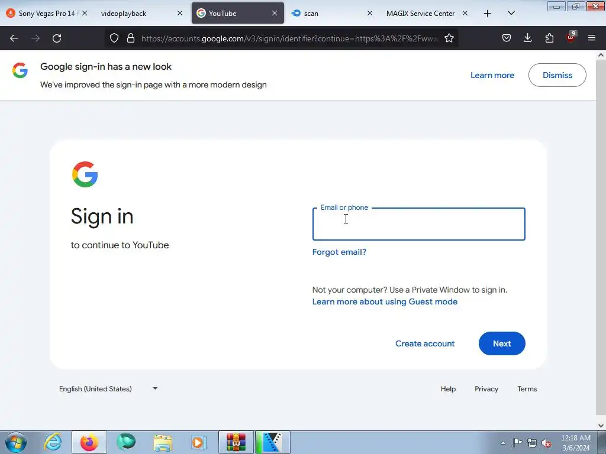
Task: Close the videoplayback tab
Action: (180, 13)
